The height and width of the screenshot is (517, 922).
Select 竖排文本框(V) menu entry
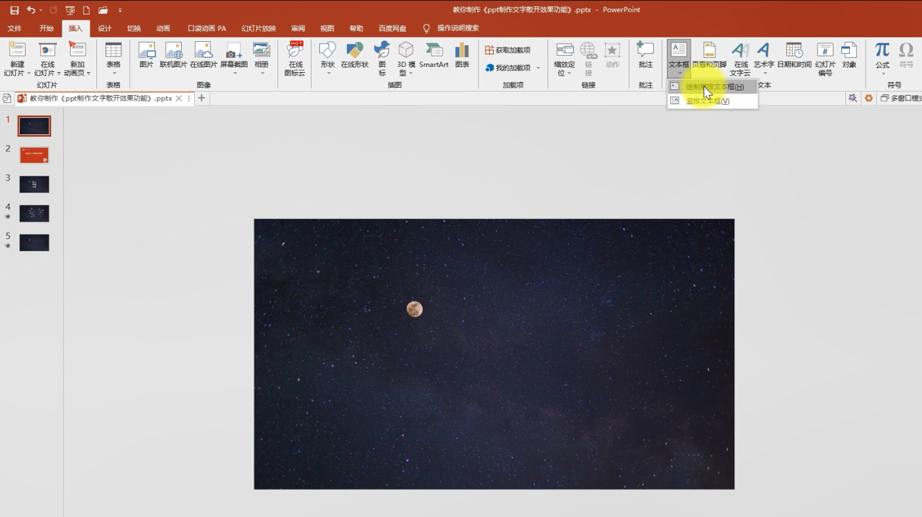click(713, 101)
